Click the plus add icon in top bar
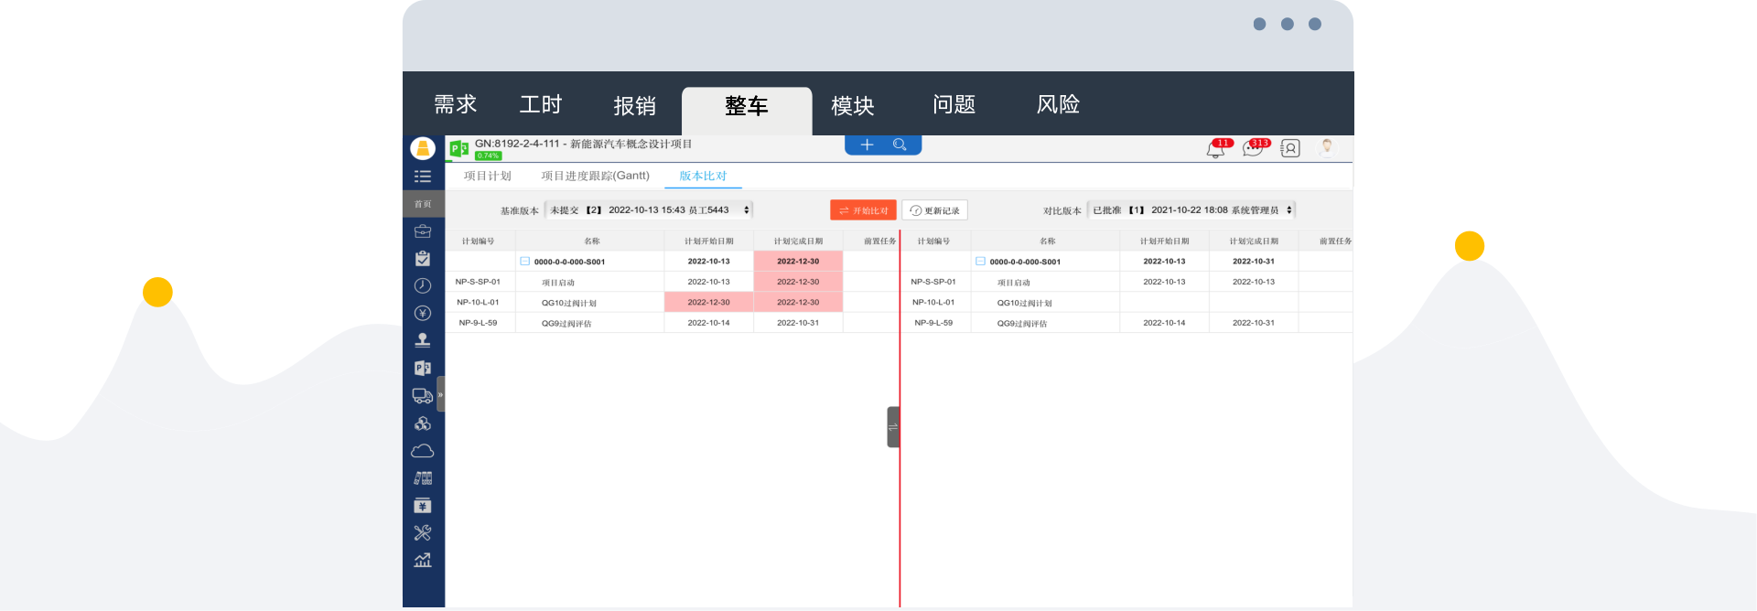 [867, 145]
